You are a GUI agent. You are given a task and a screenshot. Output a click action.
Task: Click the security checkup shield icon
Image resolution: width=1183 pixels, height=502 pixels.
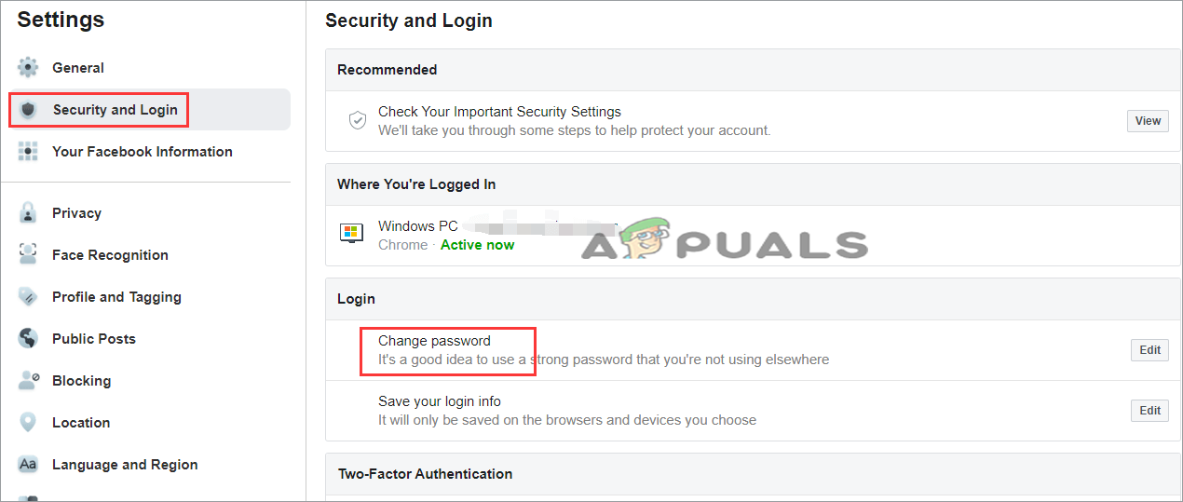[x=357, y=120]
